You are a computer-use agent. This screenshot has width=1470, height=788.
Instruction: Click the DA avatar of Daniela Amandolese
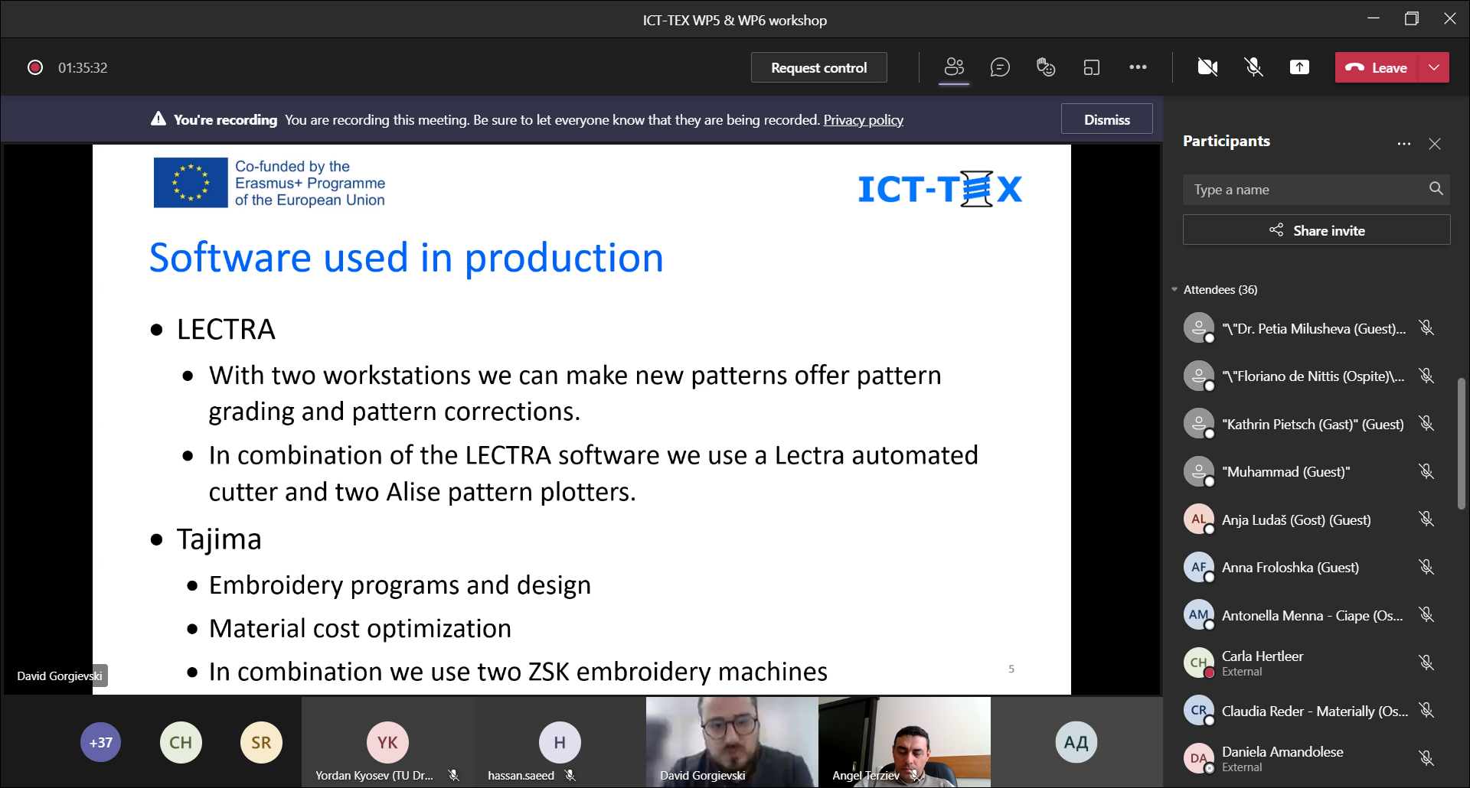[x=1199, y=758]
